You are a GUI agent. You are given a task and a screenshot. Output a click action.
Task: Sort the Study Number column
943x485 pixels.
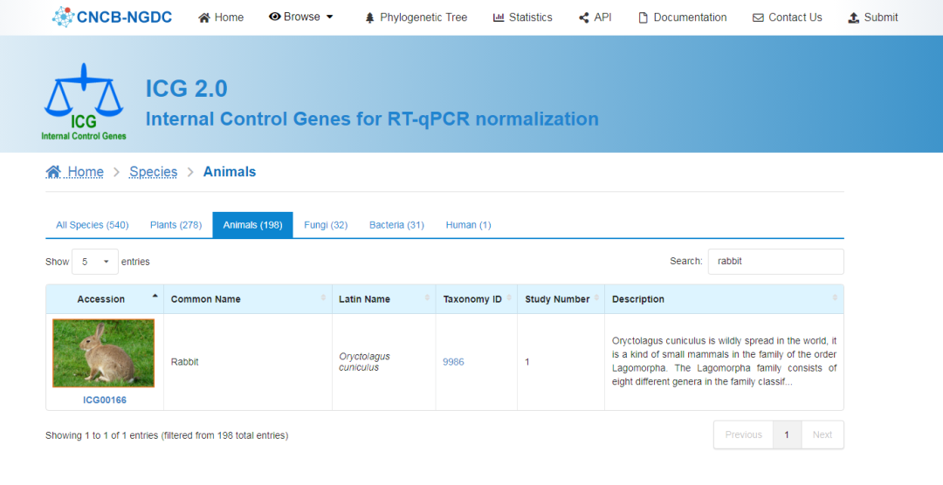coord(596,298)
